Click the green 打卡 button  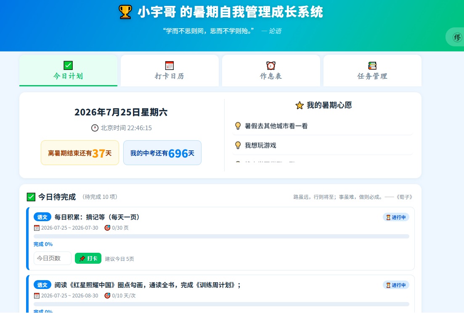88,258
